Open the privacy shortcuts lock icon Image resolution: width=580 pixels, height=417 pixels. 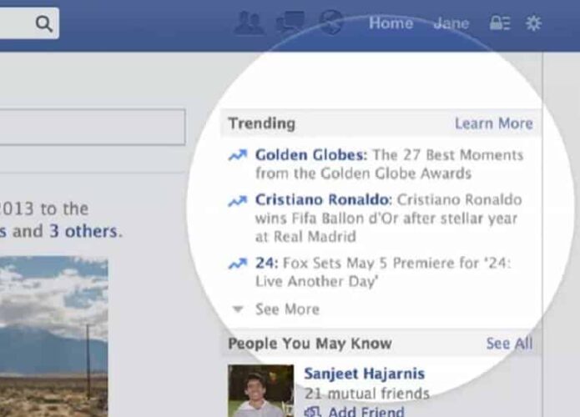tap(500, 23)
